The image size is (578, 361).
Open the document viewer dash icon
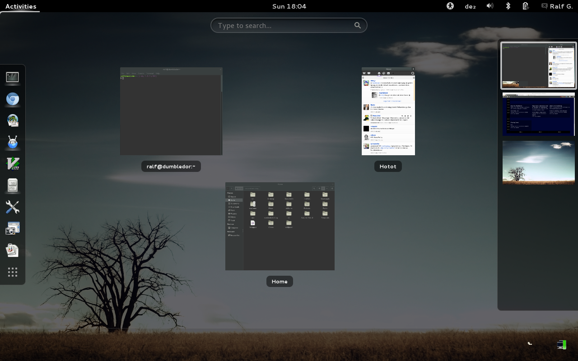pyautogui.click(x=13, y=250)
